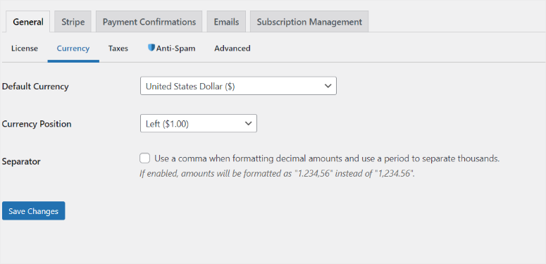Open the Advanced sub-tab
This screenshot has height=264, width=546.
(x=232, y=49)
